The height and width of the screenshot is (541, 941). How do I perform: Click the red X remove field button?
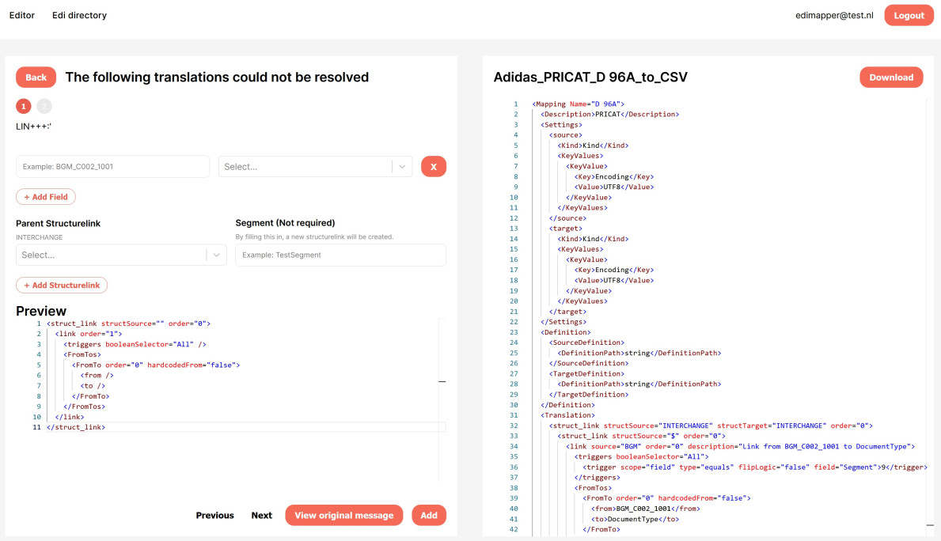[434, 166]
